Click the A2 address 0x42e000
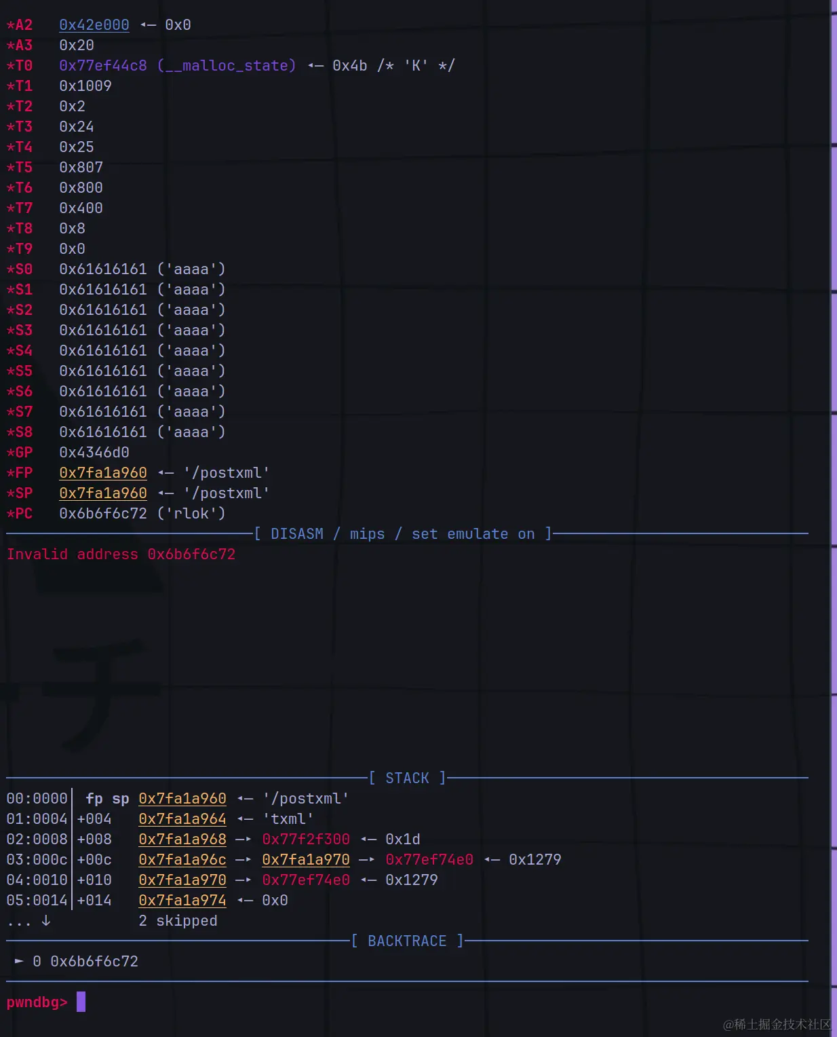837x1037 pixels. pyautogui.click(x=94, y=25)
